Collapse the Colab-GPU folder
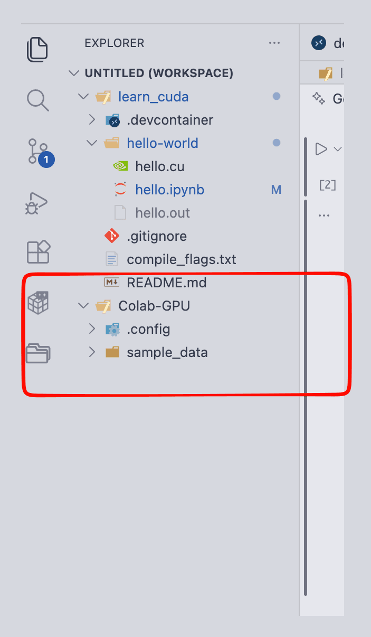371x637 pixels. tap(83, 306)
